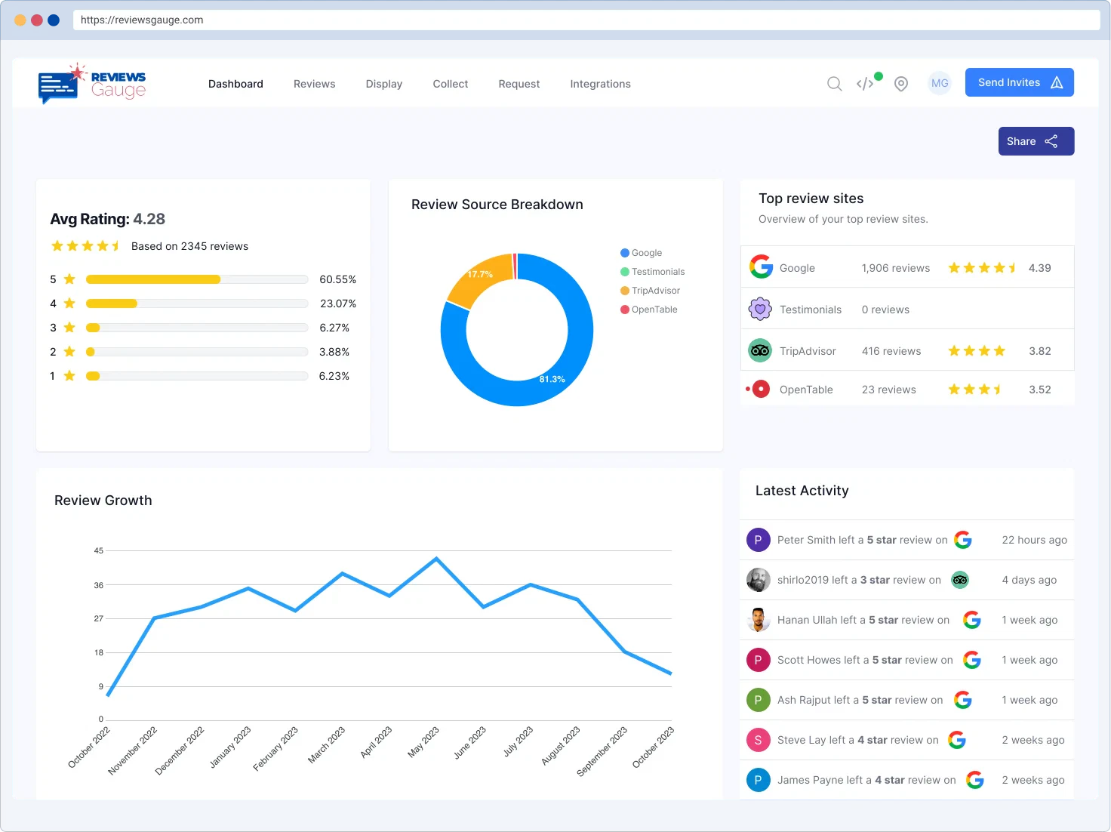Click the location pin icon
This screenshot has height=832, width=1111.
(900, 84)
